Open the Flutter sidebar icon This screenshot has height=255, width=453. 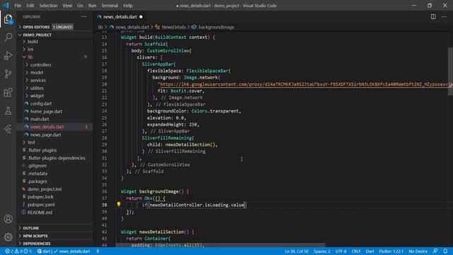8,129
